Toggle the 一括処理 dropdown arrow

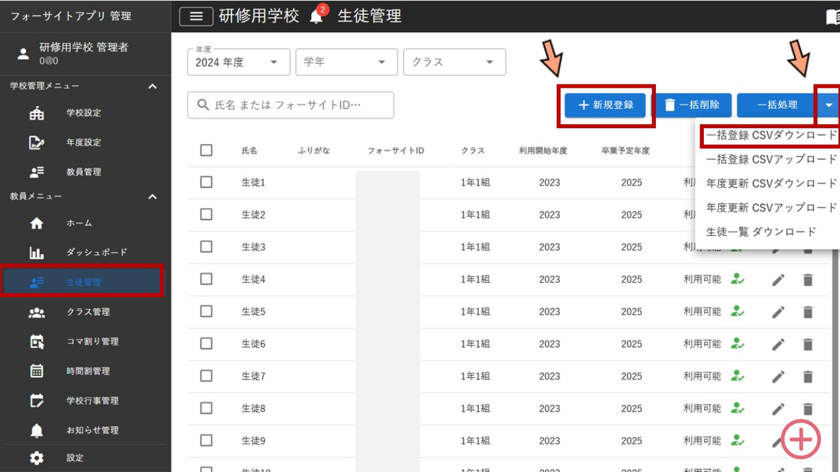pyautogui.click(x=829, y=105)
